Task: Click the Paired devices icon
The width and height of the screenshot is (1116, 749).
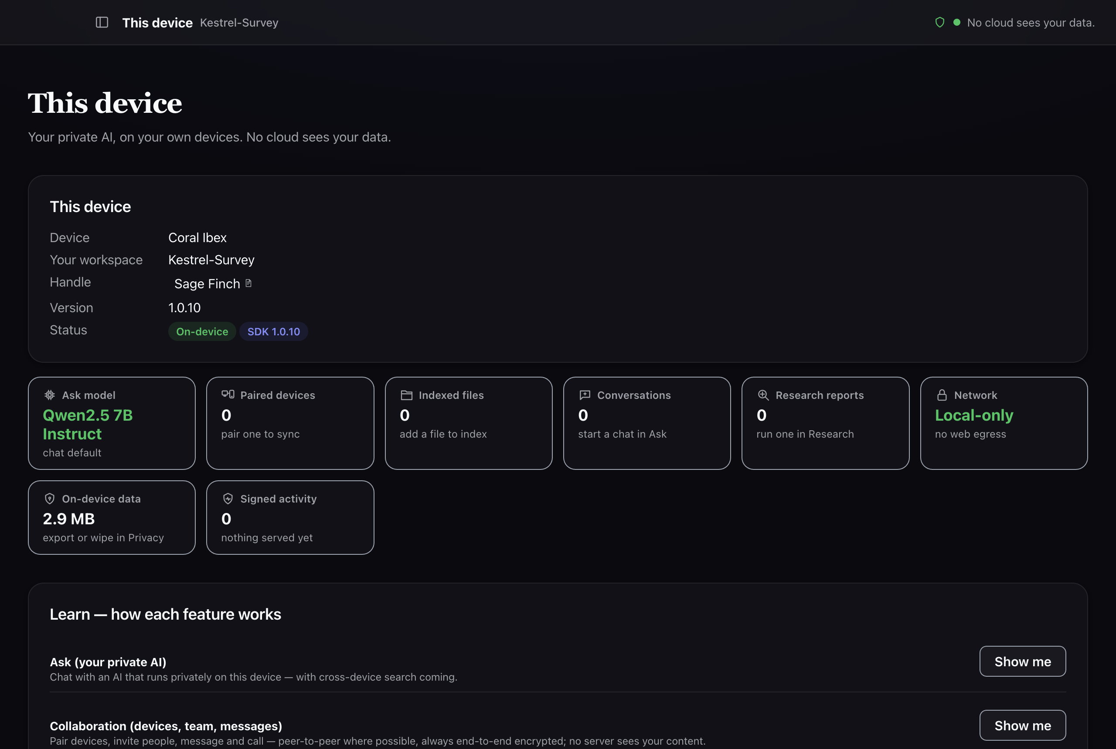Action: (x=228, y=395)
